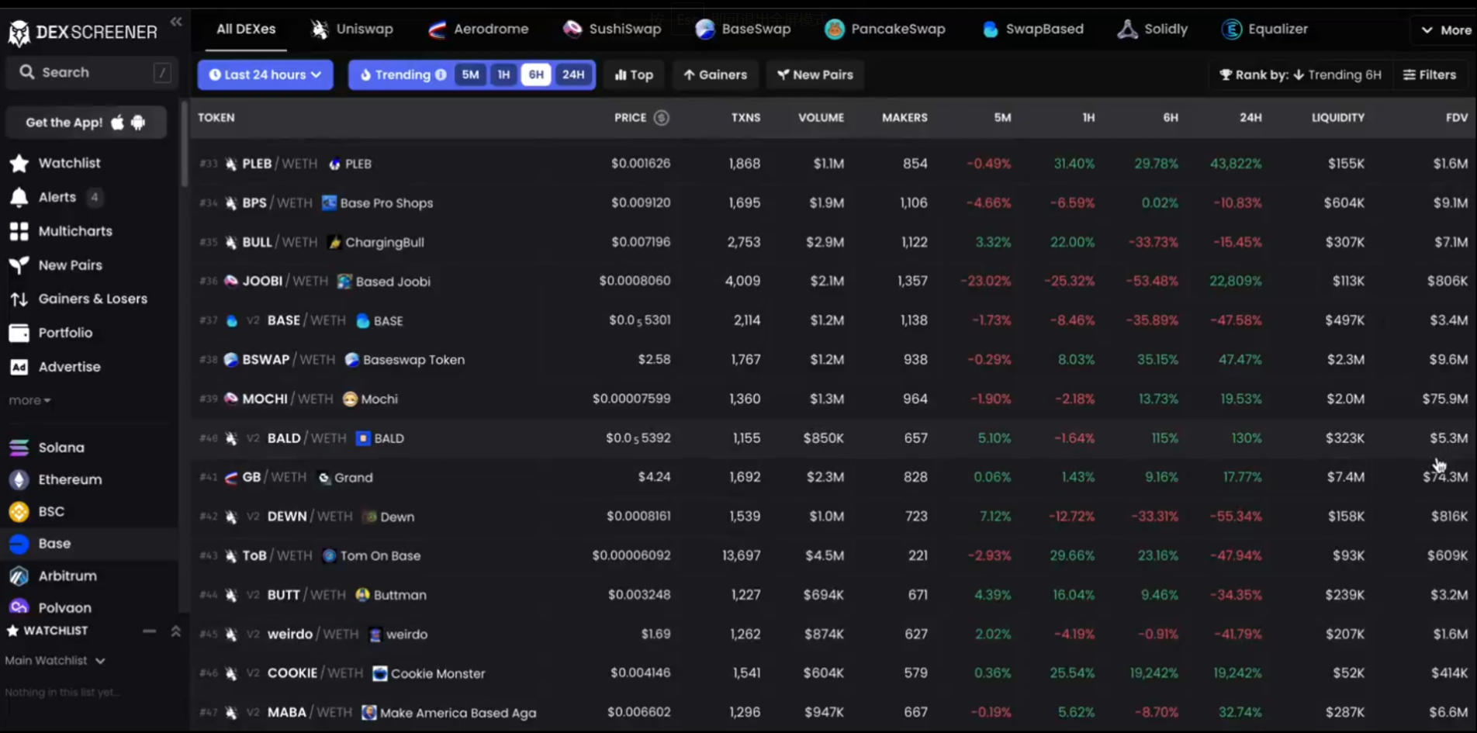Select the PancakeSwap DEX tab
This screenshot has width=1477, height=733.
pyautogui.click(x=885, y=29)
